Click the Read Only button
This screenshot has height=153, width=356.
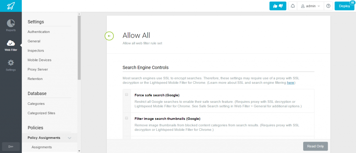pos(315,146)
